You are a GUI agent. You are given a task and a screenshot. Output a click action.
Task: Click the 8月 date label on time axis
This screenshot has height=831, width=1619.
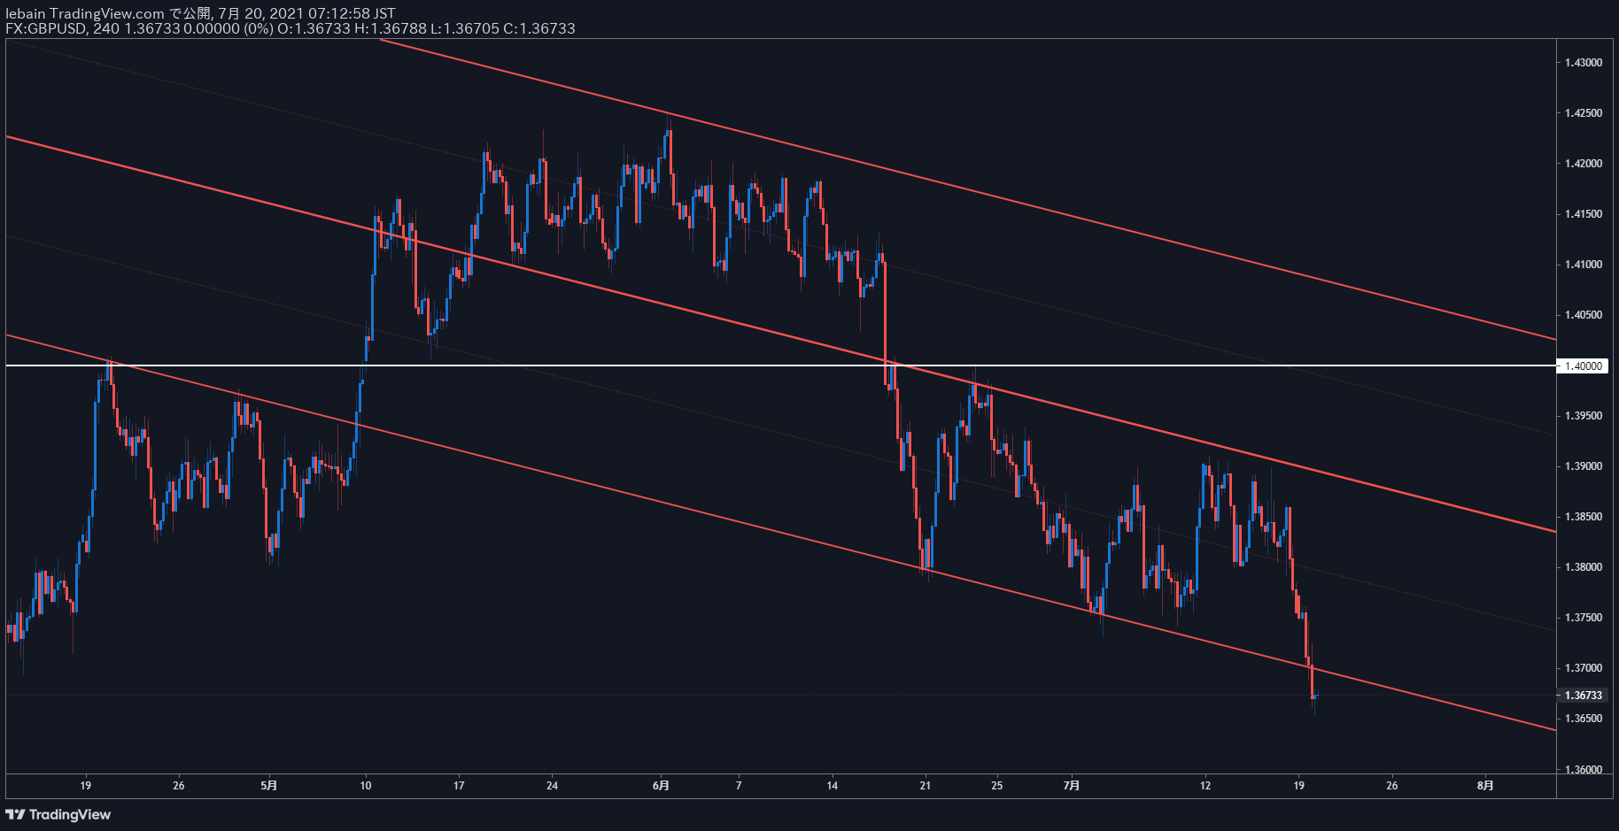click(1485, 786)
